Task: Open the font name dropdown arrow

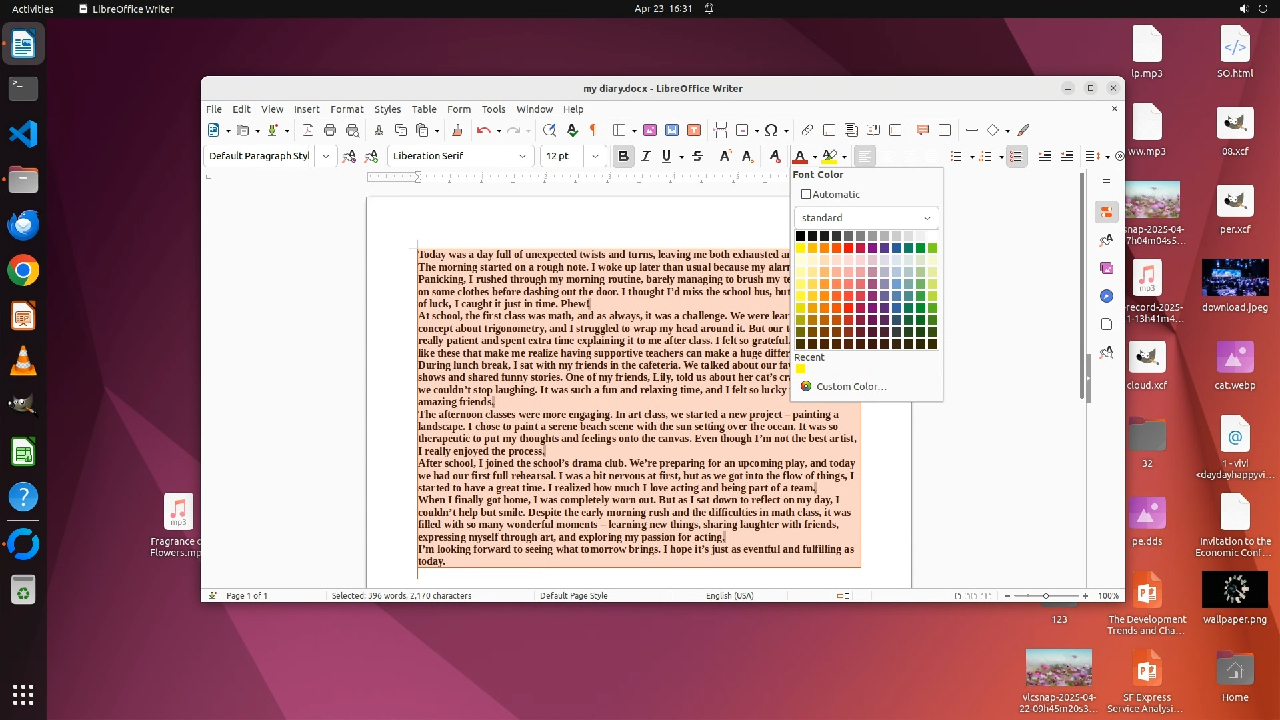Action: [523, 156]
